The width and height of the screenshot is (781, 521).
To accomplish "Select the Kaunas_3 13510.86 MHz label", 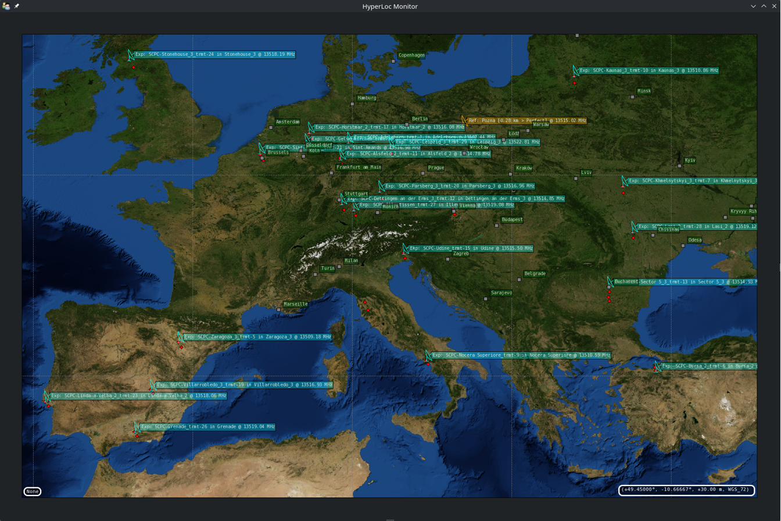I will (649, 70).
